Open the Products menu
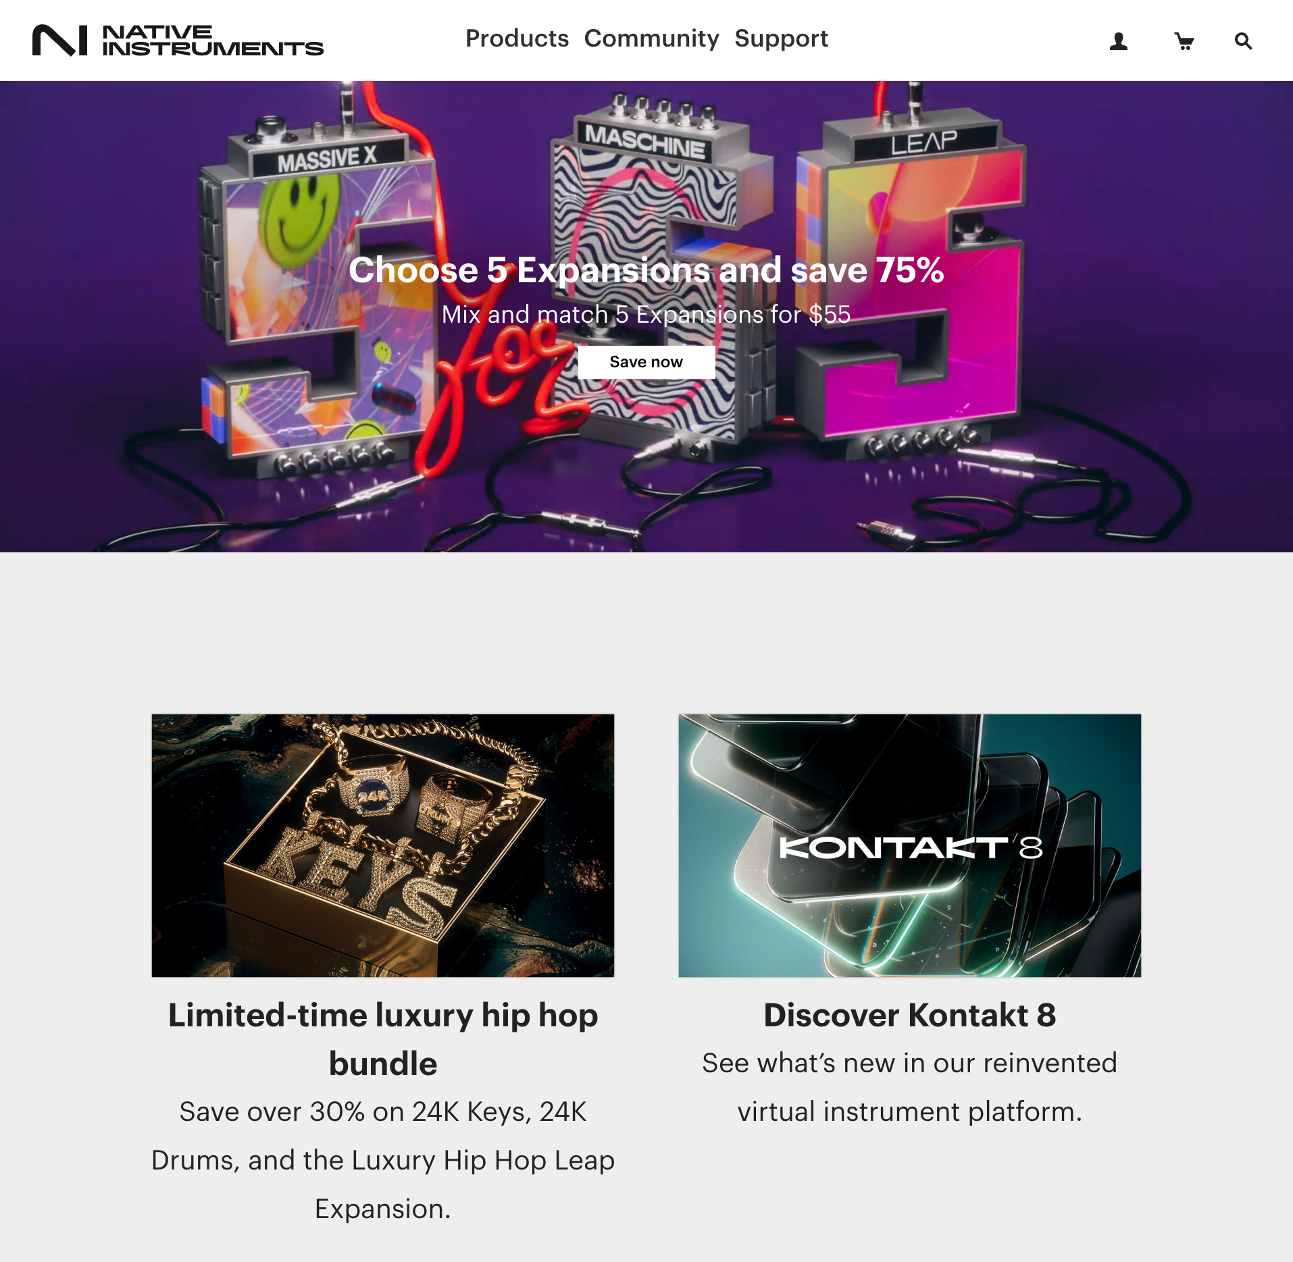Image resolution: width=1293 pixels, height=1262 pixels. click(x=517, y=38)
